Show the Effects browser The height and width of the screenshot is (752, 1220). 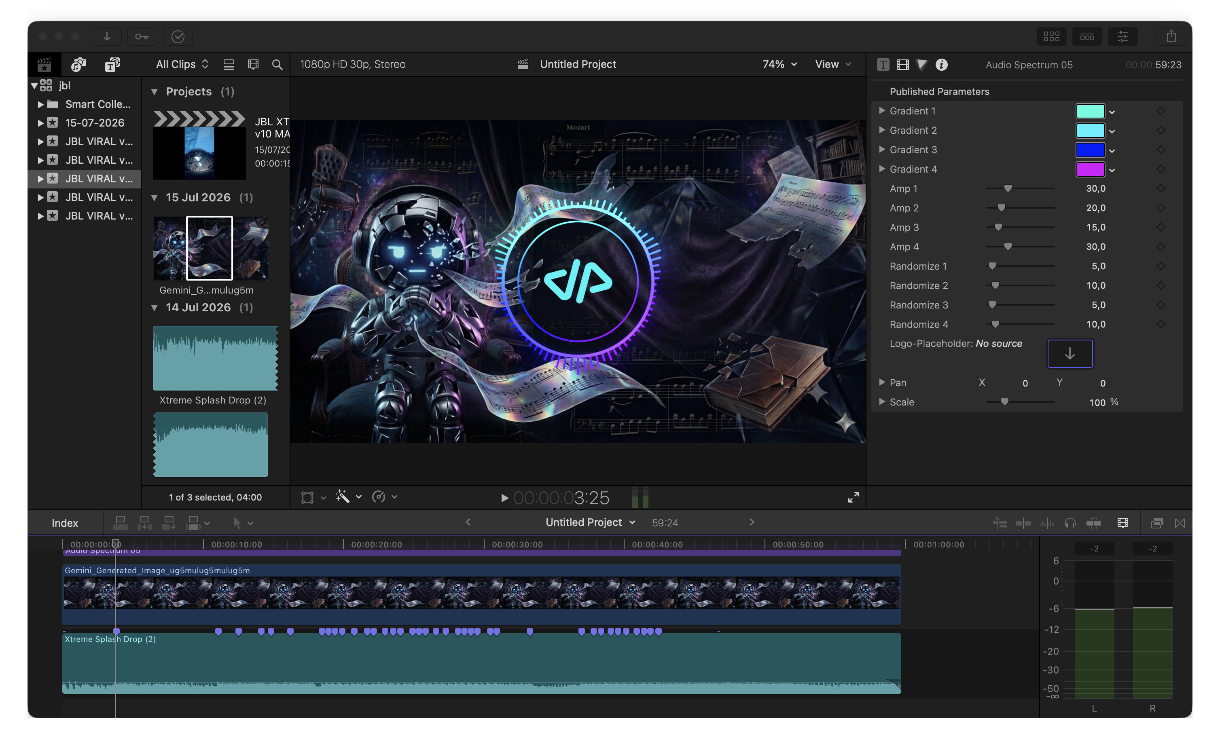pos(1157,523)
